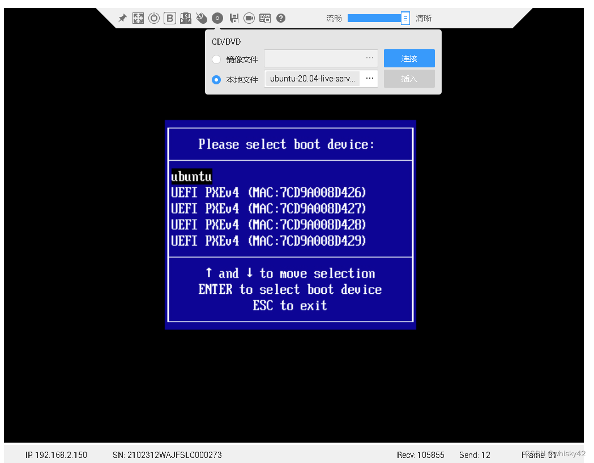Select the 镜像文件 radio option
The width and height of the screenshot is (594, 463).
[x=216, y=59]
